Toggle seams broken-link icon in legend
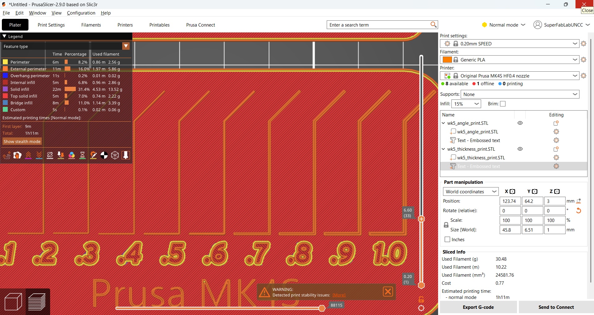Screen dimensions: 594x315 (50, 155)
